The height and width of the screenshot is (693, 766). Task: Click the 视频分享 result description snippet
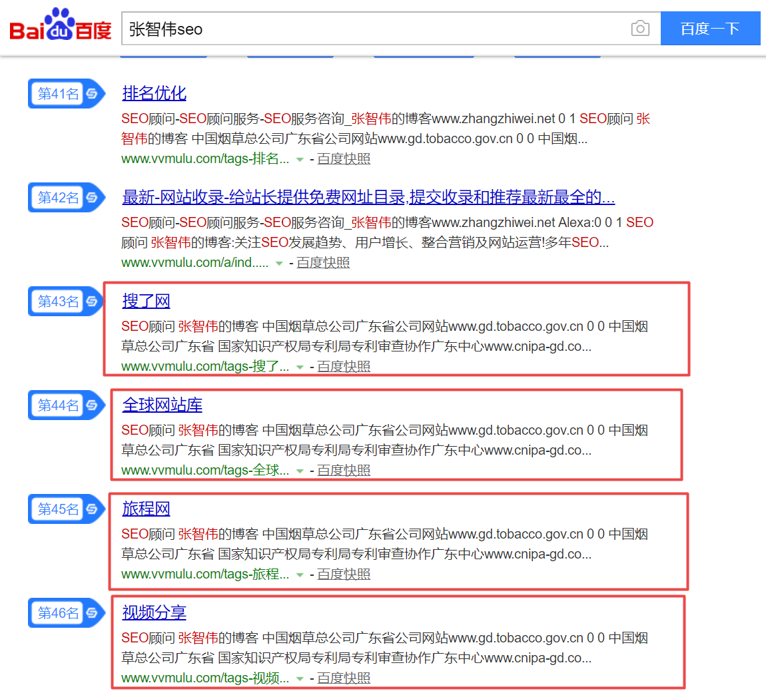point(385,648)
